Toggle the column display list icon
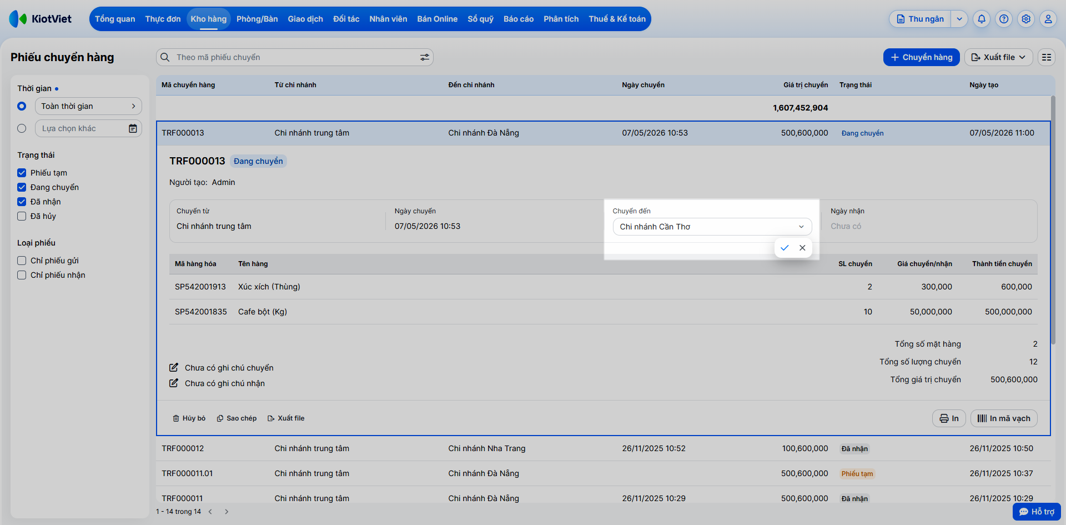The height and width of the screenshot is (525, 1066). (x=1047, y=57)
